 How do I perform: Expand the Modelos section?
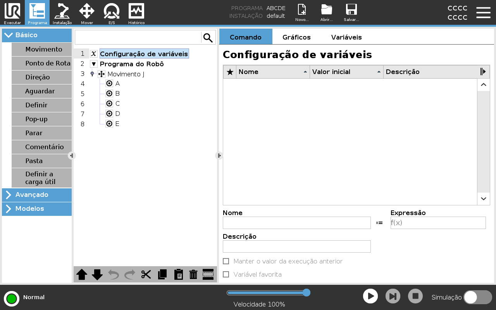coord(37,208)
